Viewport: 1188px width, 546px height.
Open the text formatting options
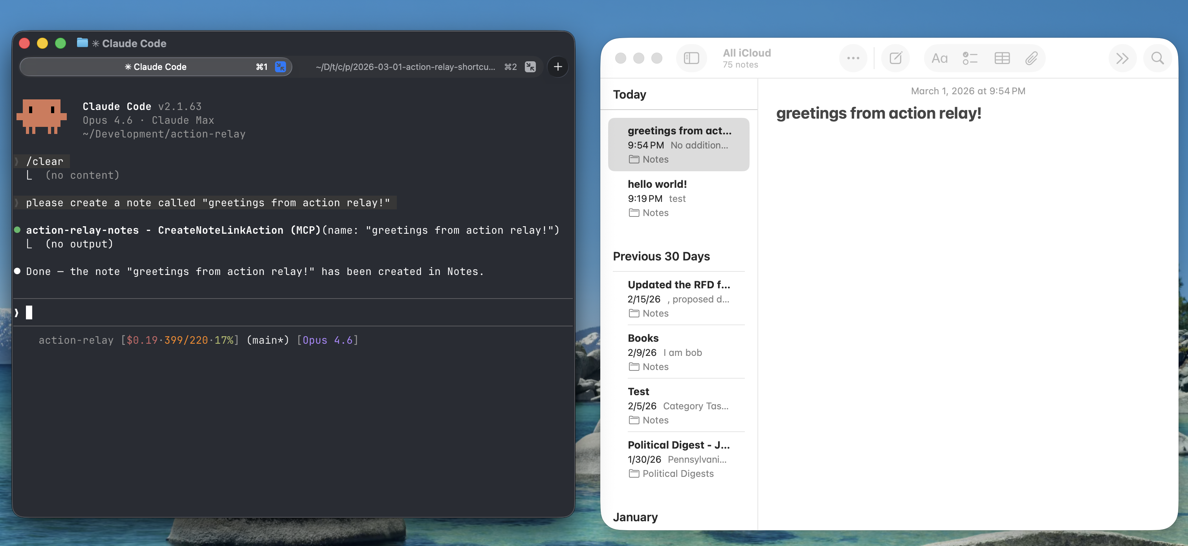point(940,58)
